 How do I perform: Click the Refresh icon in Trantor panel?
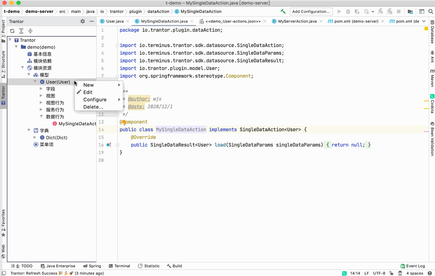tap(12, 31)
